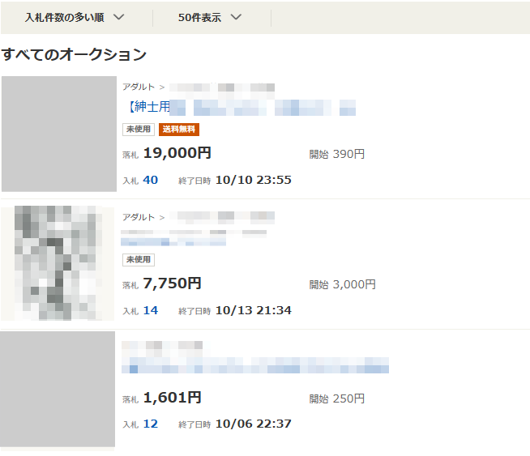The width and height of the screenshot is (530, 456).
Task: Click the chevron arrow beside 50件表示
Action: point(236,17)
